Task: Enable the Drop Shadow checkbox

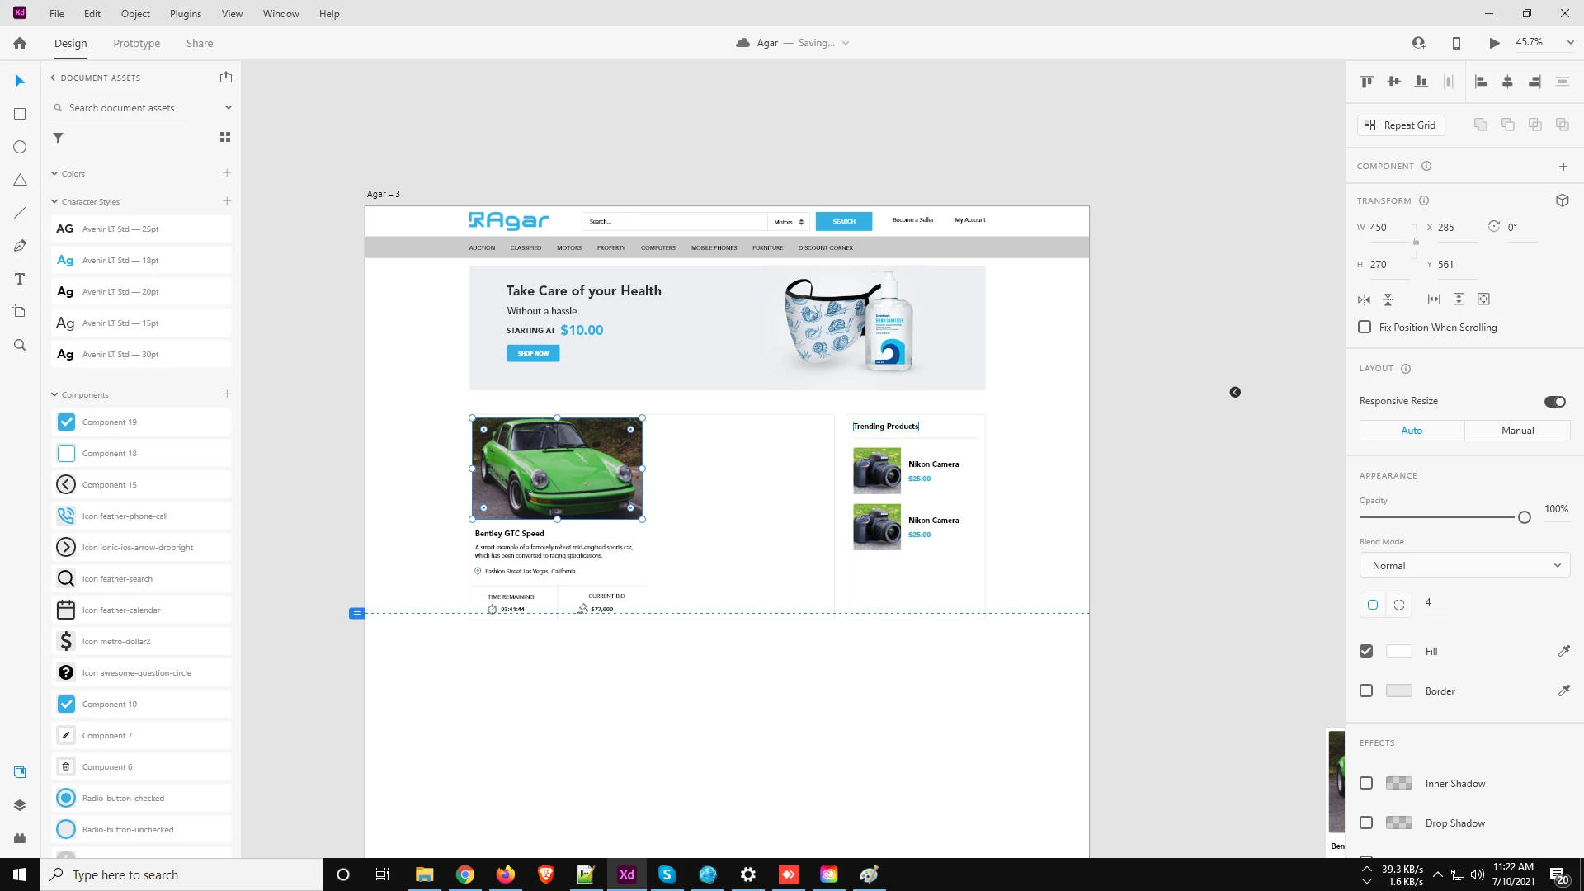Action: pos(1366,823)
